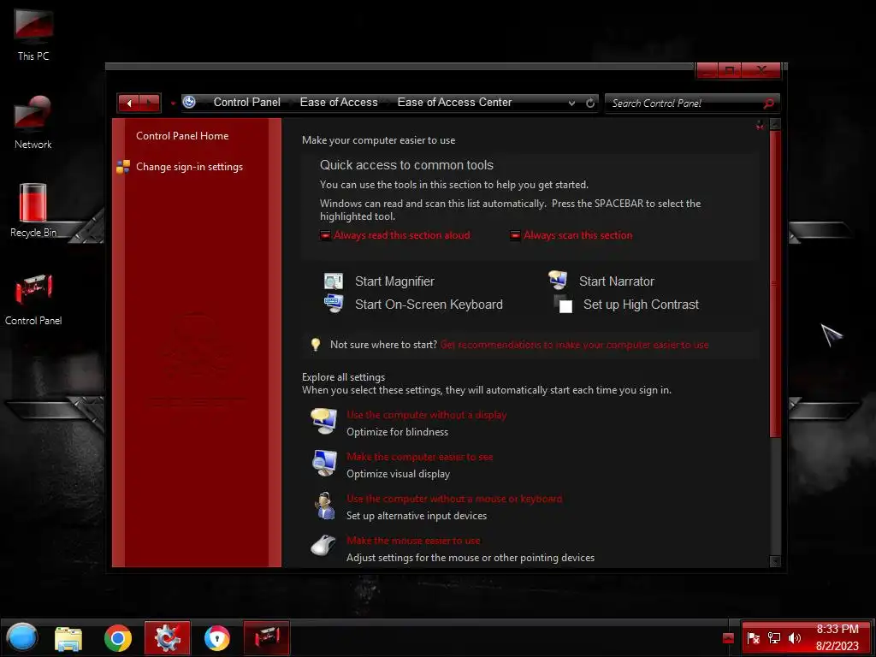The height and width of the screenshot is (657, 876).
Task: Open Use computer without mouse or keyboard
Action: [454, 499]
